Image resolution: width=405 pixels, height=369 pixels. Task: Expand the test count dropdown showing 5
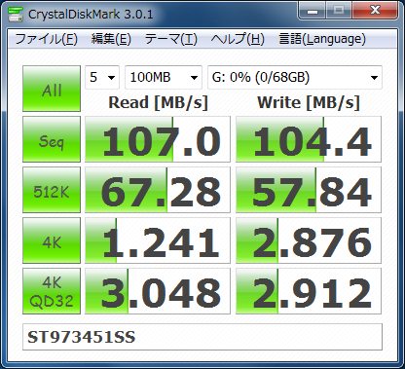[x=102, y=77]
